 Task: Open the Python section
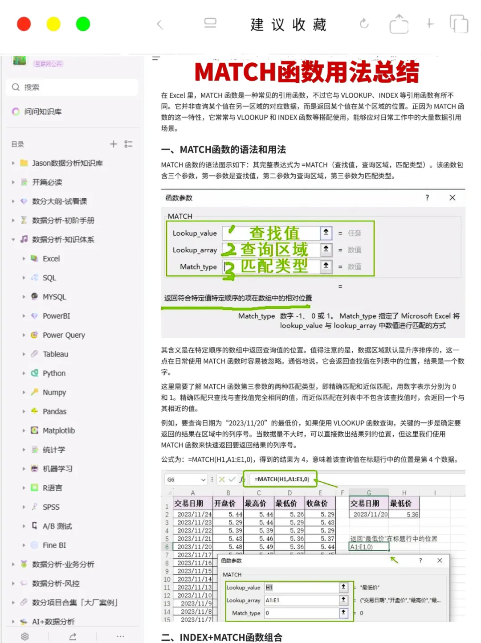click(x=54, y=373)
